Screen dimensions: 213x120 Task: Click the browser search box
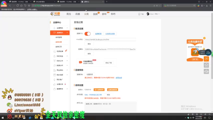(179, 6)
